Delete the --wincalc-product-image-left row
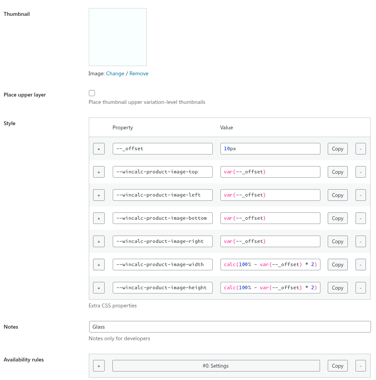 [361, 195]
